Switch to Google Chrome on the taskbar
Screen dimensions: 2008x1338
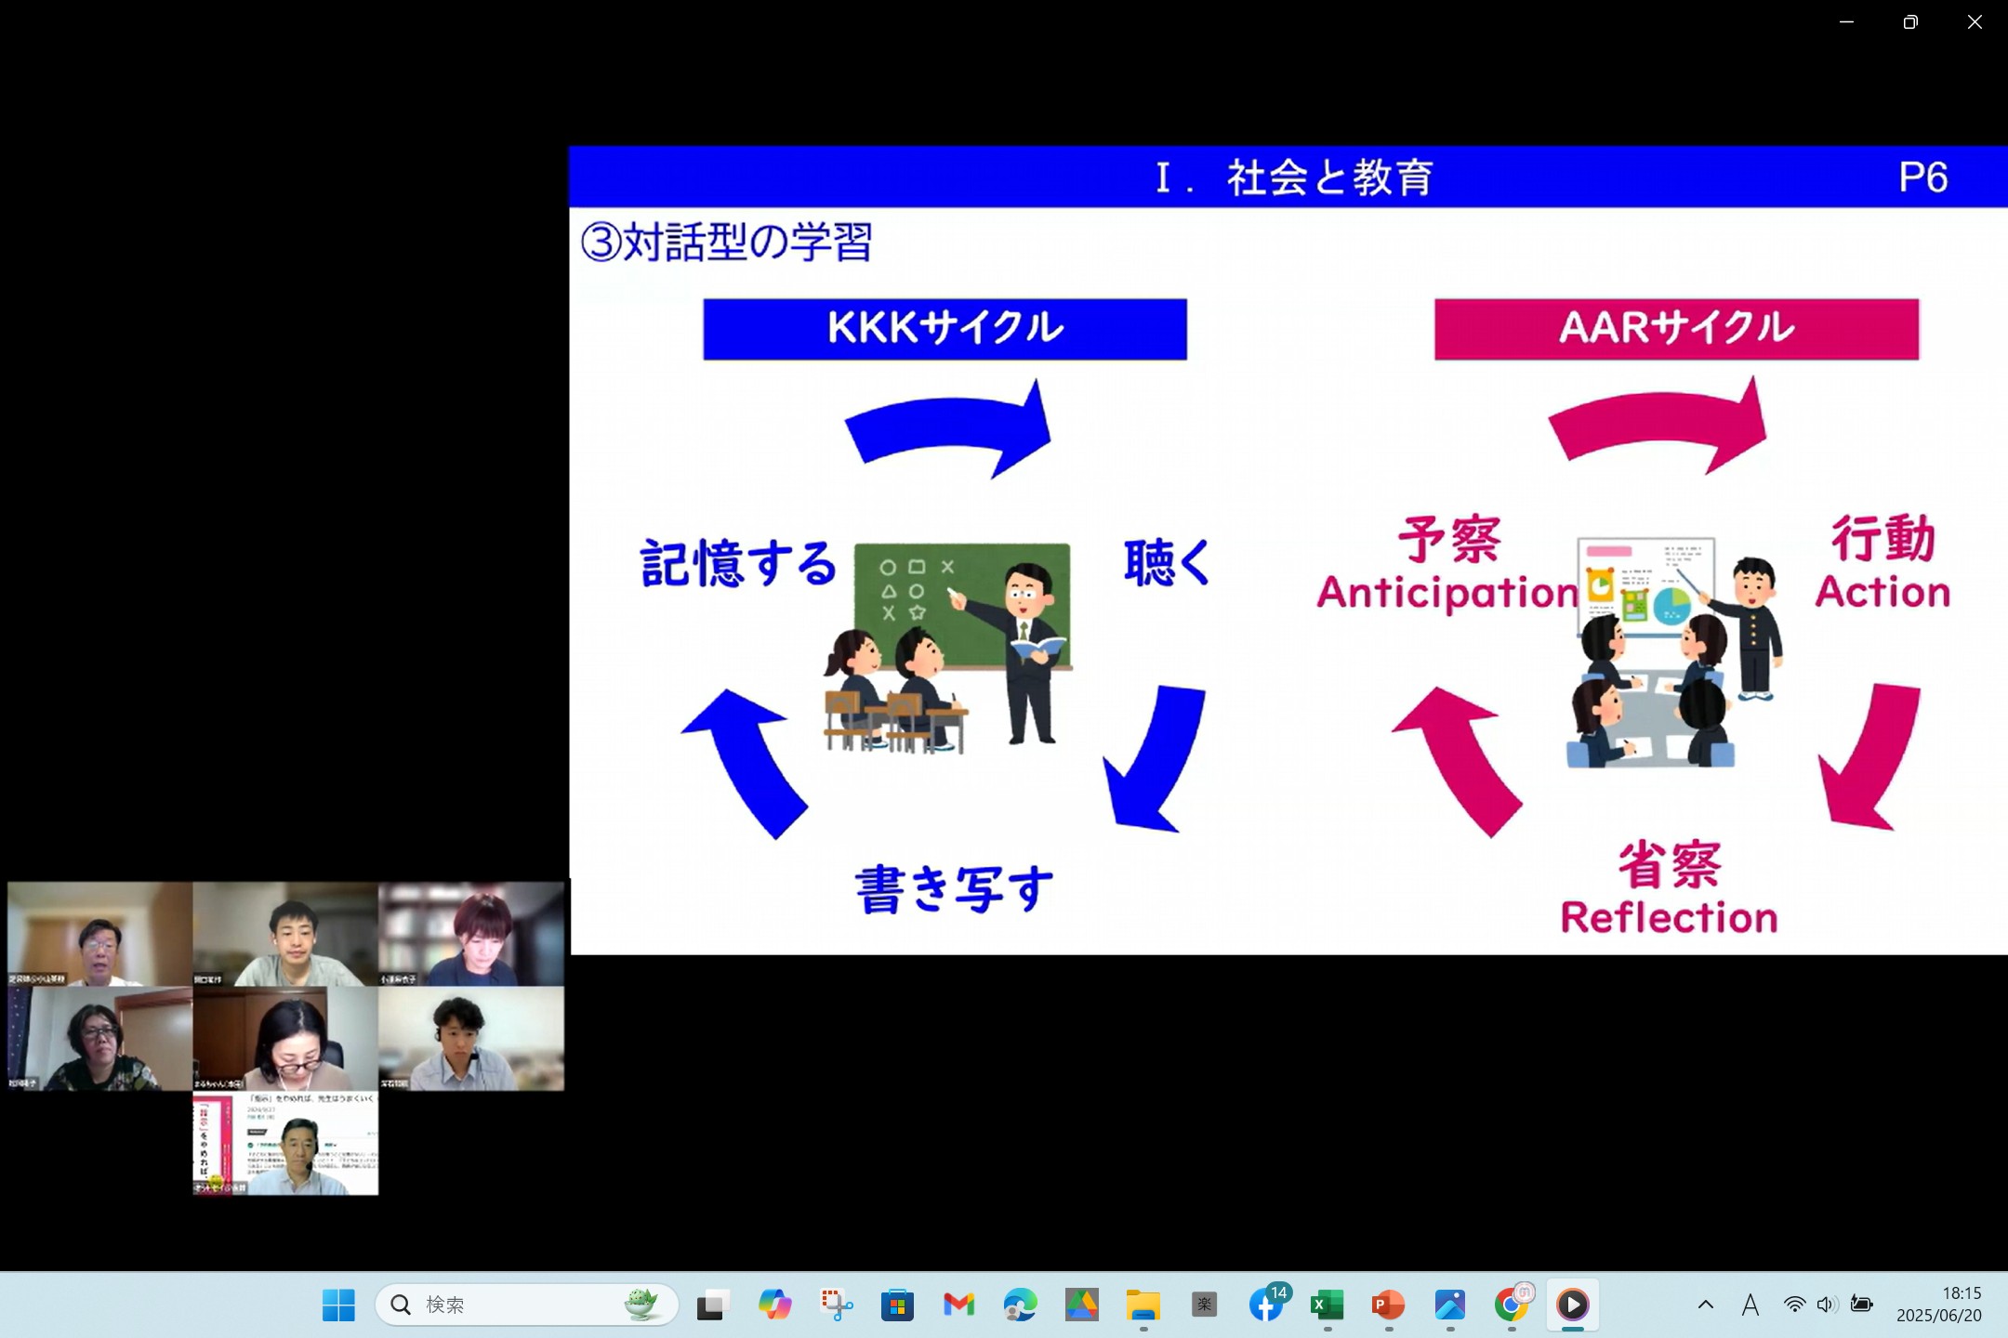click(1512, 1305)
